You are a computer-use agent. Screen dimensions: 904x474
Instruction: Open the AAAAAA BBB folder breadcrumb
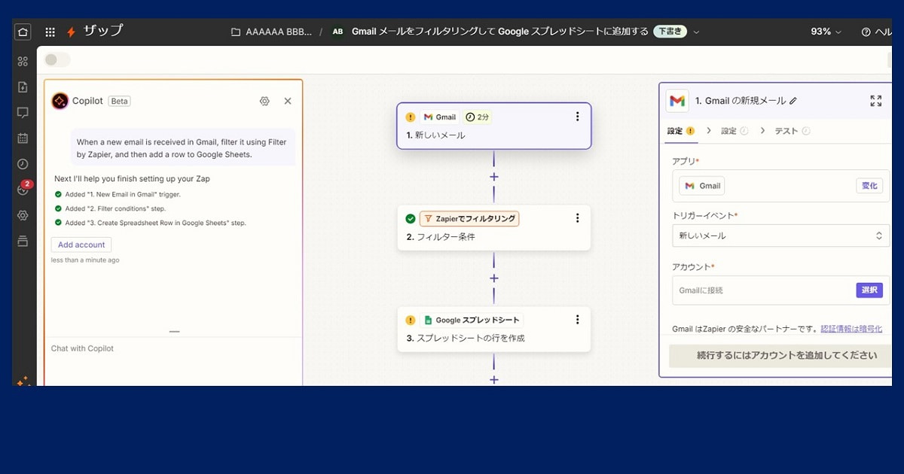(x=273, y=32)
